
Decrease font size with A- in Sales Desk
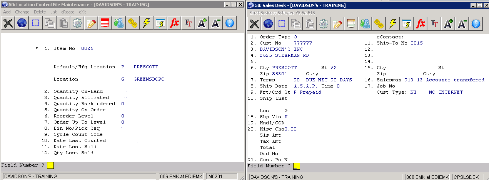point(462,24)
